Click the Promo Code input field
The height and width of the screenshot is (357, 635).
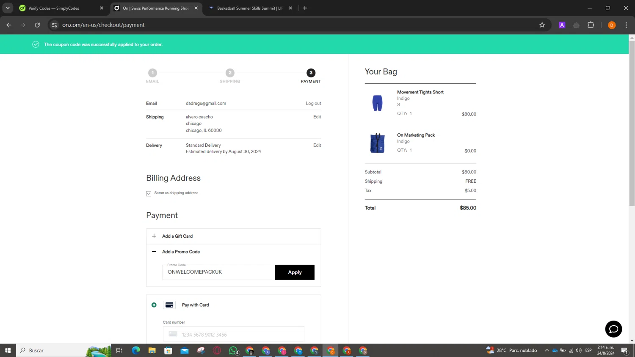pos(217,272)
